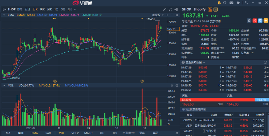Click the price alert bell icon

[x=249, y=21]
